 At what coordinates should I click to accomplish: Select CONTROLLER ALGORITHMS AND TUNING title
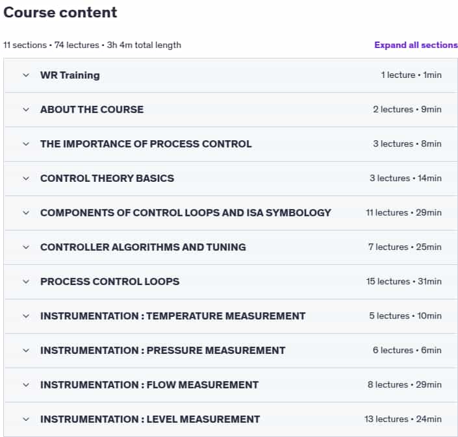coord(143,247)
